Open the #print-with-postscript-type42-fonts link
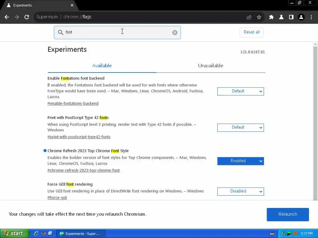Viewport: 318px width, 238px height. click(x=79, y=137)
